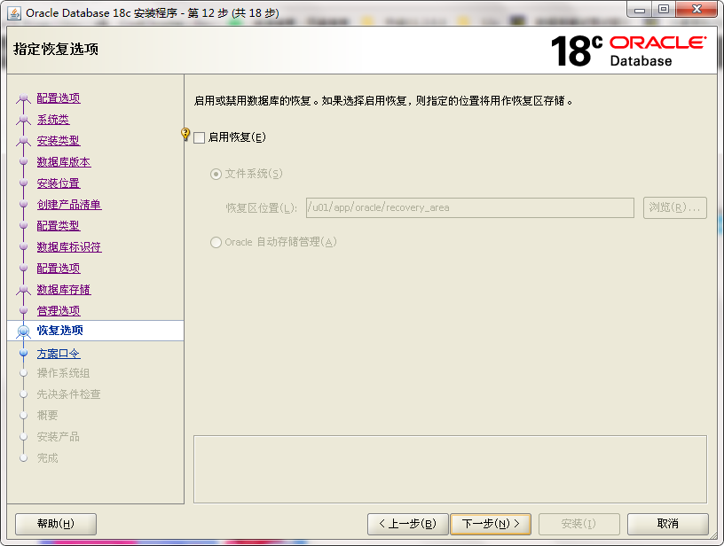Open the 方案口令 step link

pyautogui.click(x=59, y=354)
